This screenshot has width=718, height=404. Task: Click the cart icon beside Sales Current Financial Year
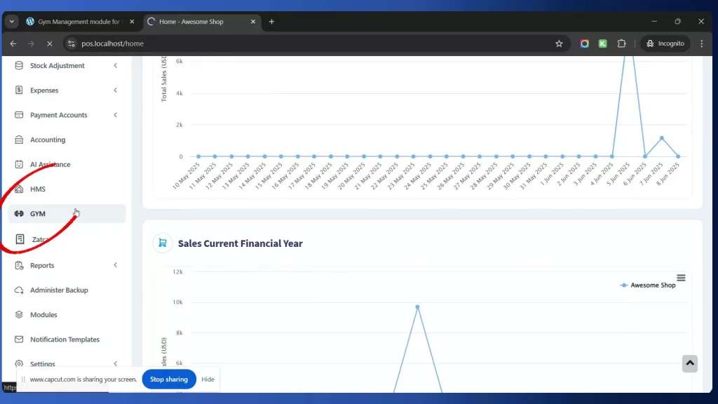pyautogui.click(x=163, y=243)
